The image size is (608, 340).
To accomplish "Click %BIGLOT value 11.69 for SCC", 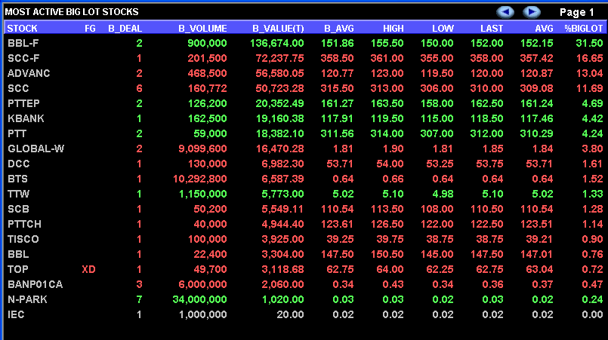I will click(589, 88).
